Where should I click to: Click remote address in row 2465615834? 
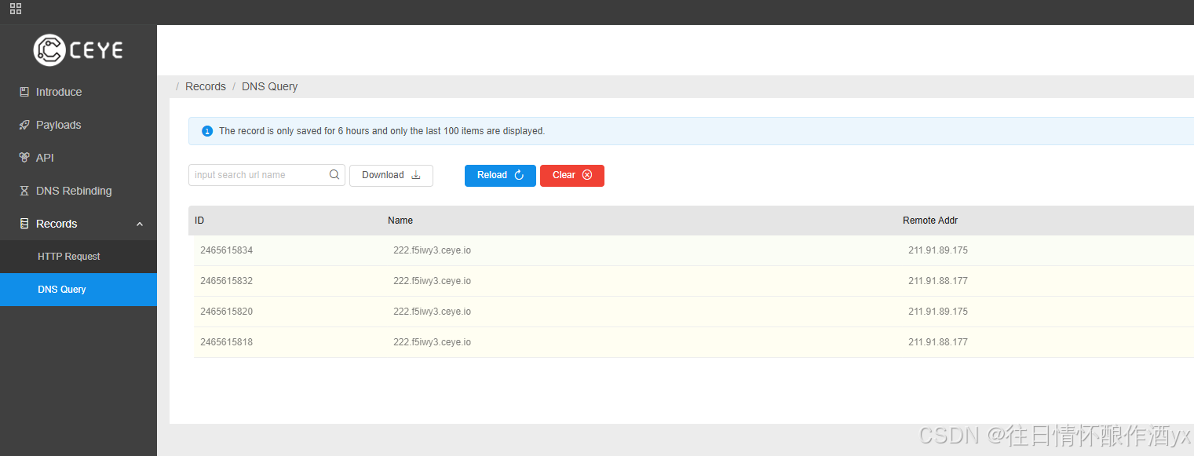(x=938, y=250)
